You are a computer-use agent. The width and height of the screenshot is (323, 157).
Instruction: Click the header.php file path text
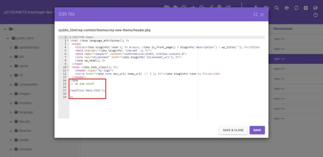click(x=104, y=30)
